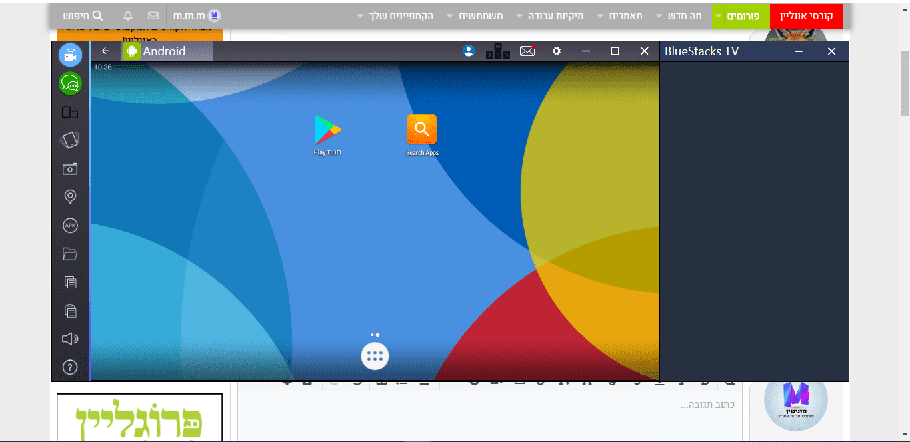910x442 pixels.
Task: Open the Android app drawer button
Action: click(375, 356)
